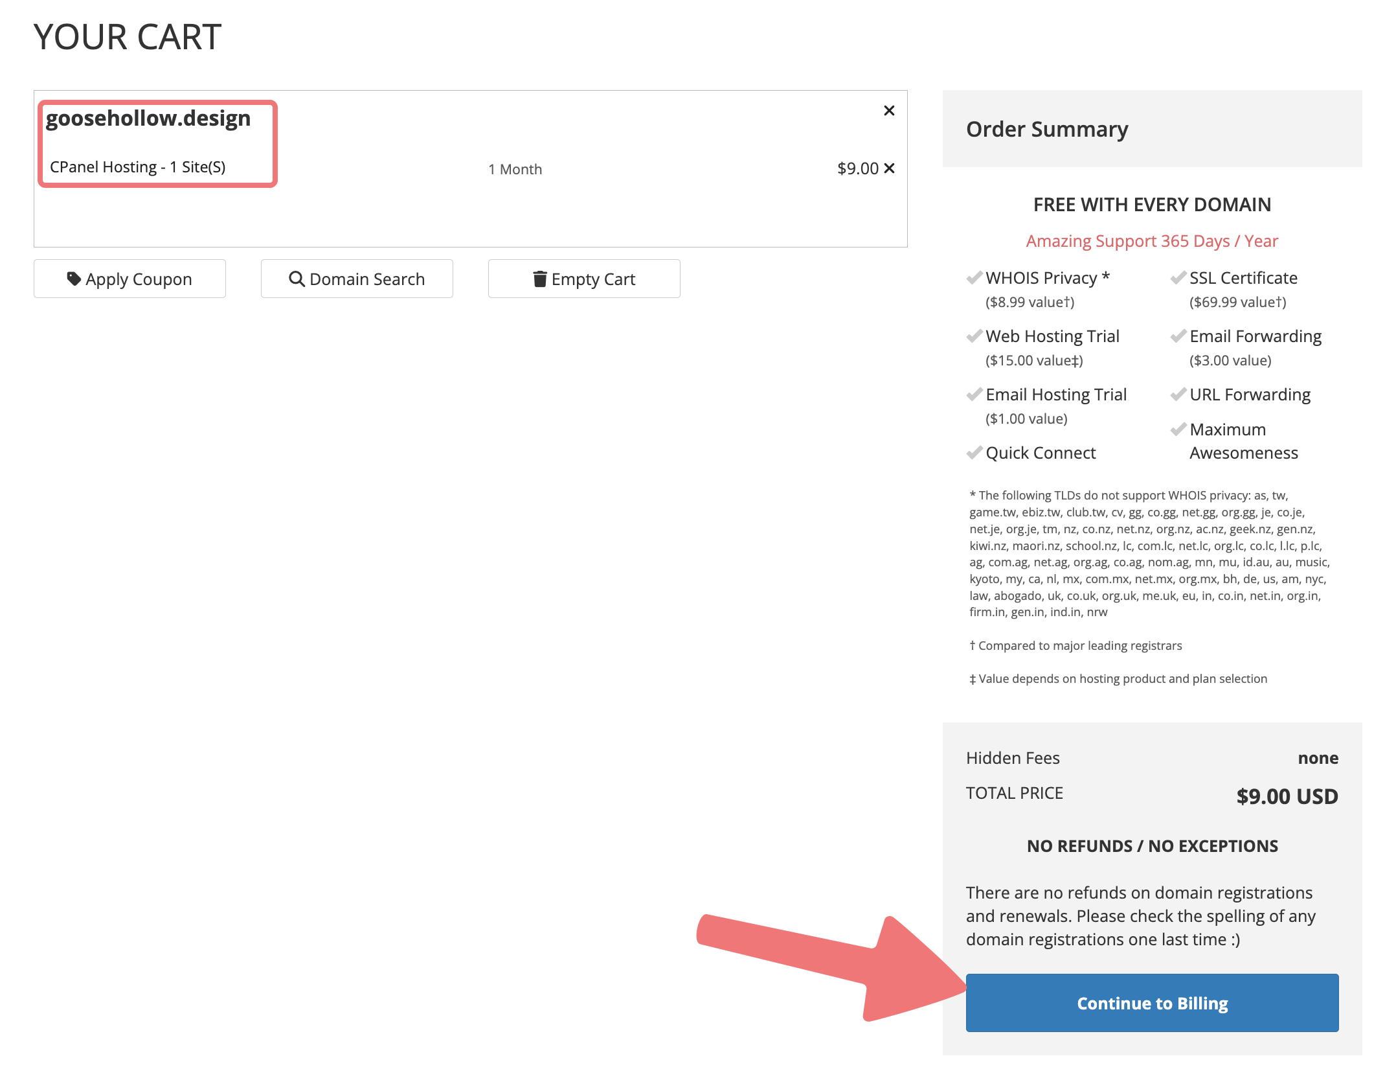Viewport: 1396px width, 1069px height.
Task: Select the CPanel Hosting - 1 Site(S) text
Action: pos(138,167)
